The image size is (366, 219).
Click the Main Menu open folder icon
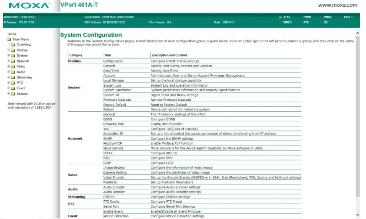(9, 39)
